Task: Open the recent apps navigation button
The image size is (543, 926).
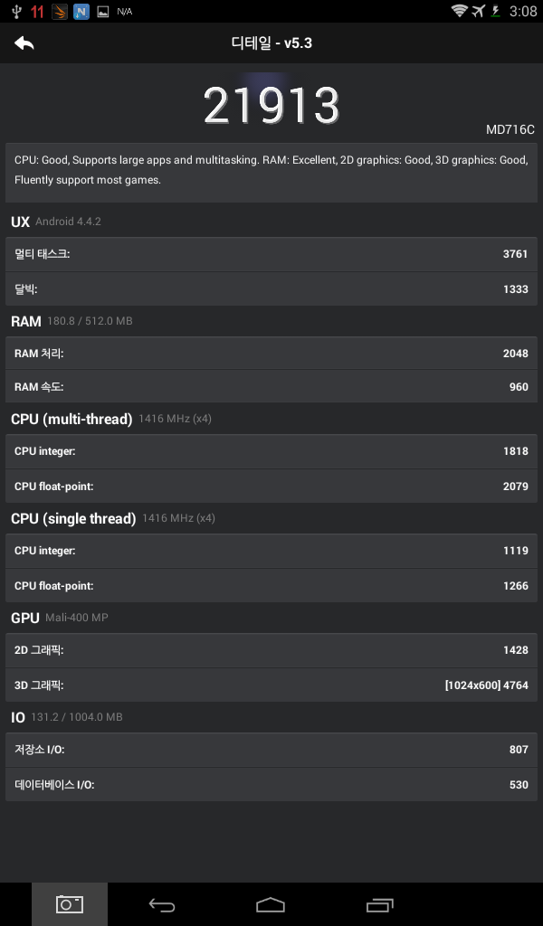Action: click(x=380, y=904)
